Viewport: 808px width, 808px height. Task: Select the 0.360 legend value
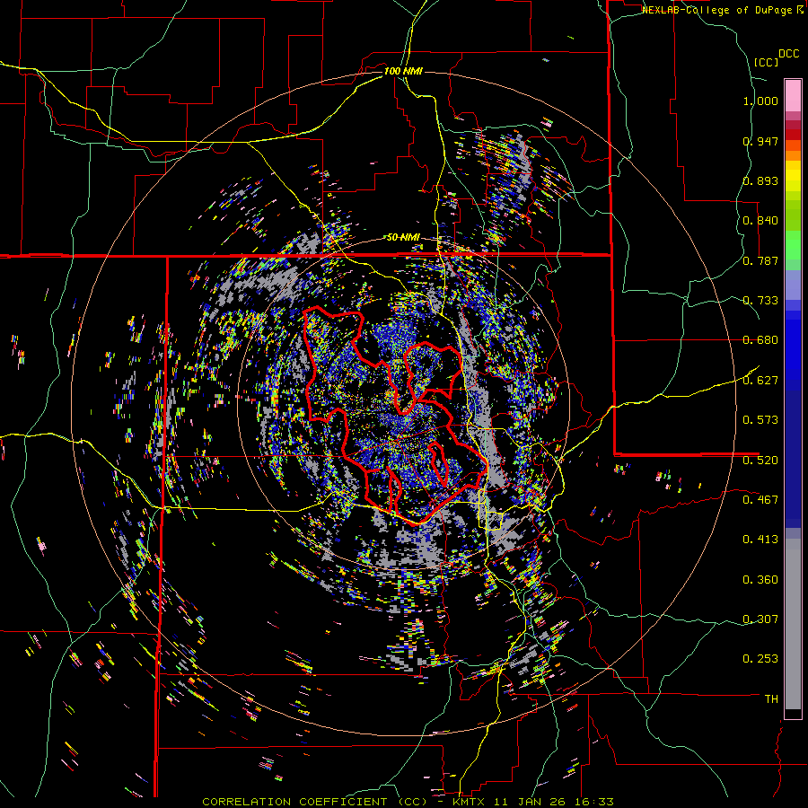[x=760, y=580]
